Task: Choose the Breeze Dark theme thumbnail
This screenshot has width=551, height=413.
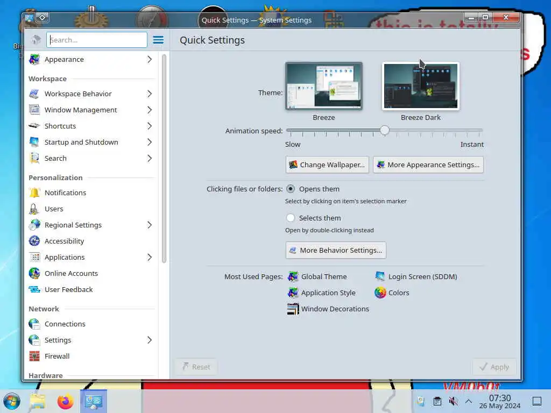Action: click(421, 86)
